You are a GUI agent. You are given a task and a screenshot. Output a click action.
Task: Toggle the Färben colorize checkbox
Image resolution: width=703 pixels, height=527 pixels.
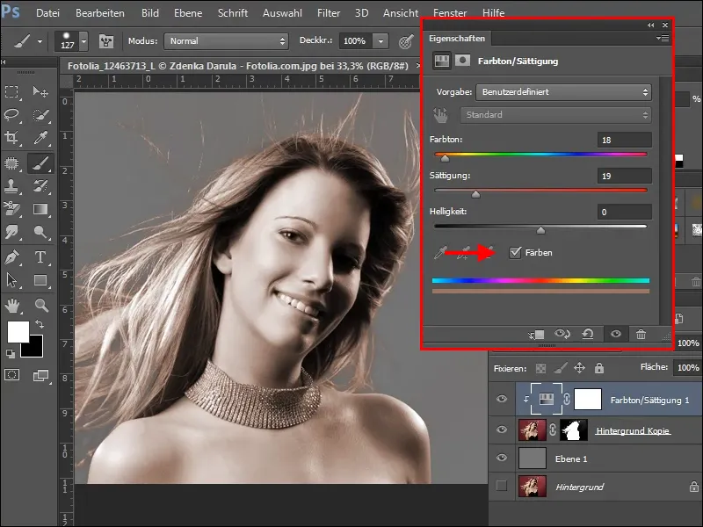515,253
